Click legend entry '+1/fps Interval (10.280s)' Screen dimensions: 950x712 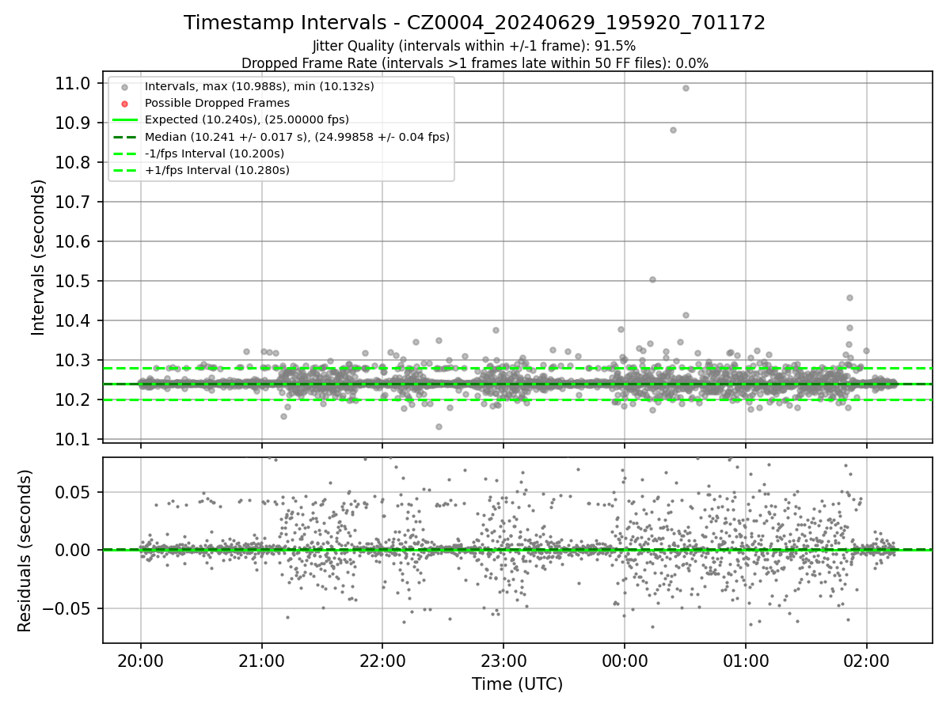(x=217, y=170)
